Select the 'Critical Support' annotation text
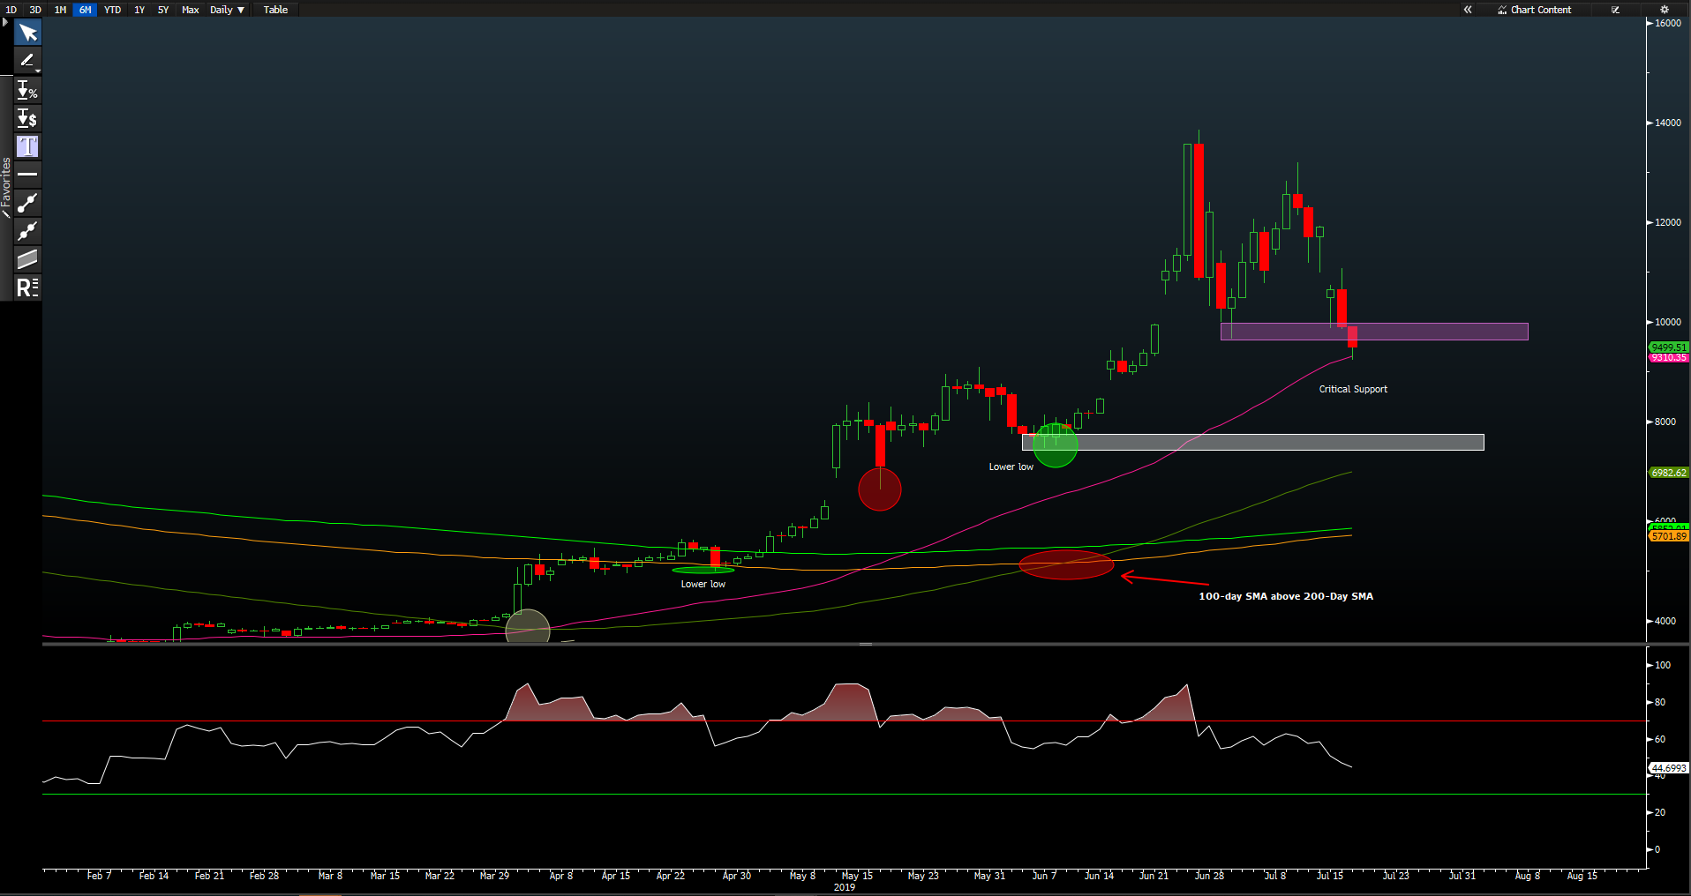The width and height of the screenshot is (1691, 896). pyautogui.click(x=1353, y=389)
